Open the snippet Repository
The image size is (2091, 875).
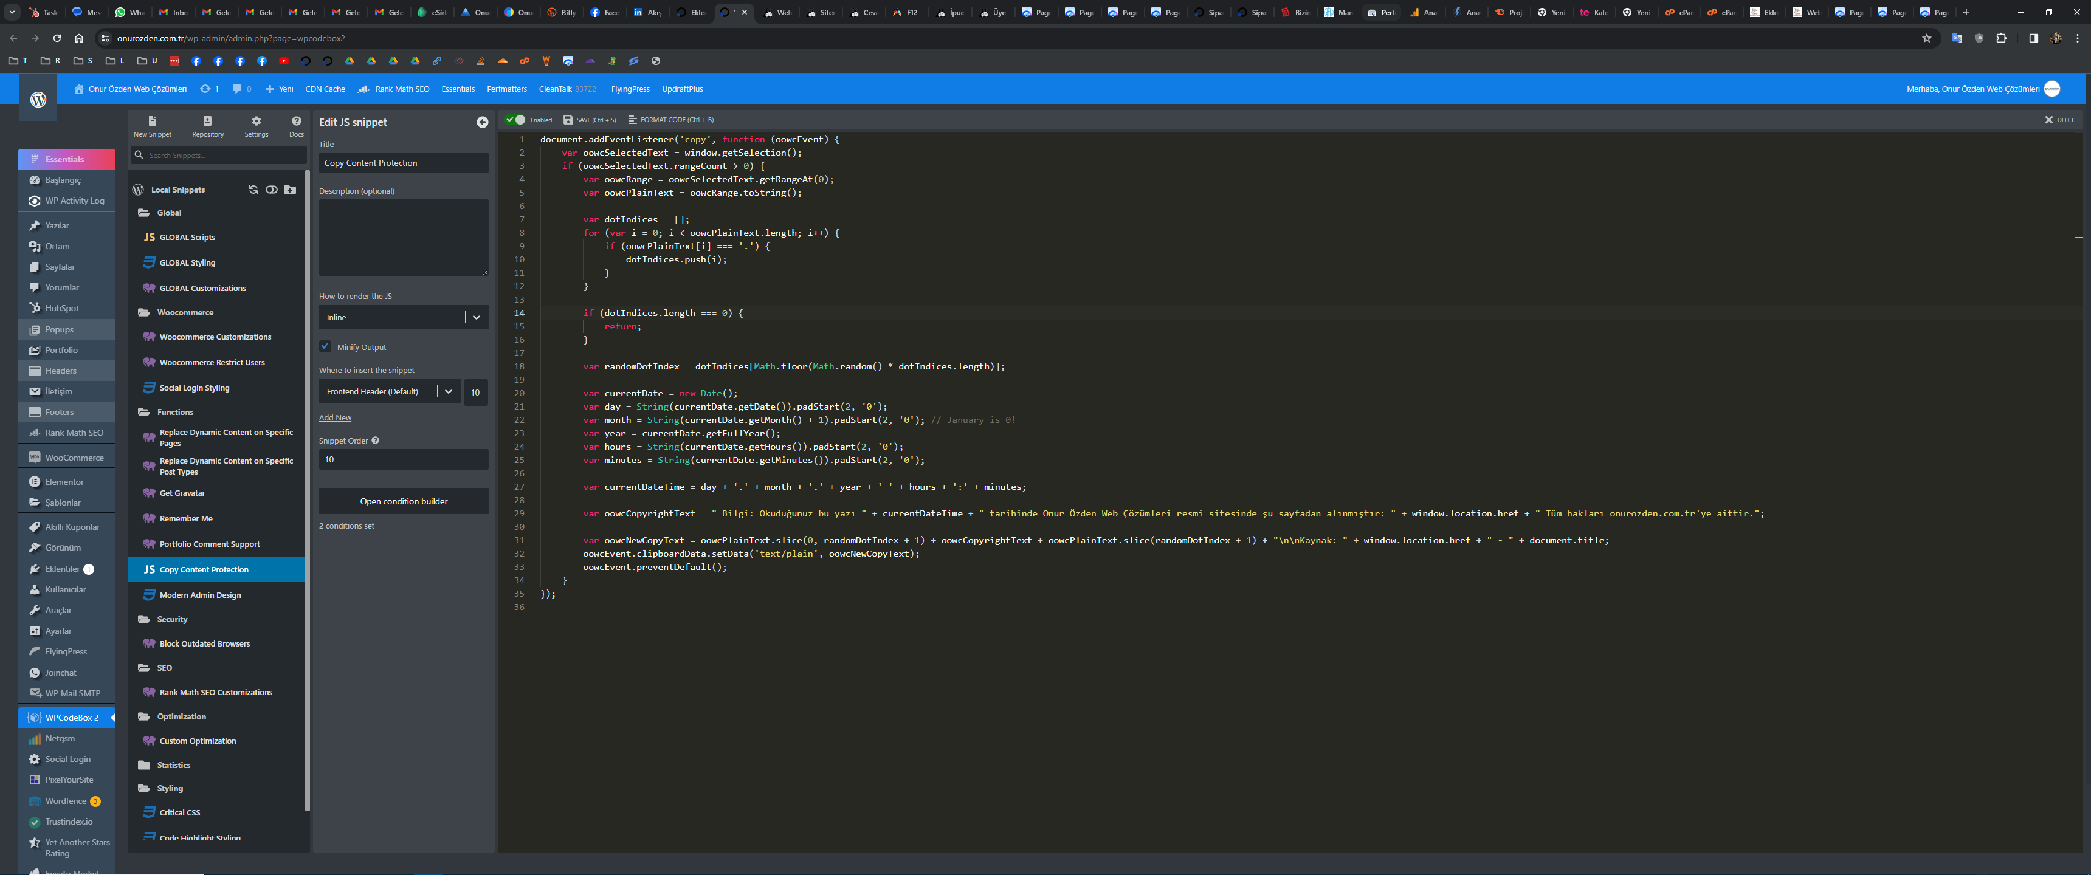click(x=208, y=126)
